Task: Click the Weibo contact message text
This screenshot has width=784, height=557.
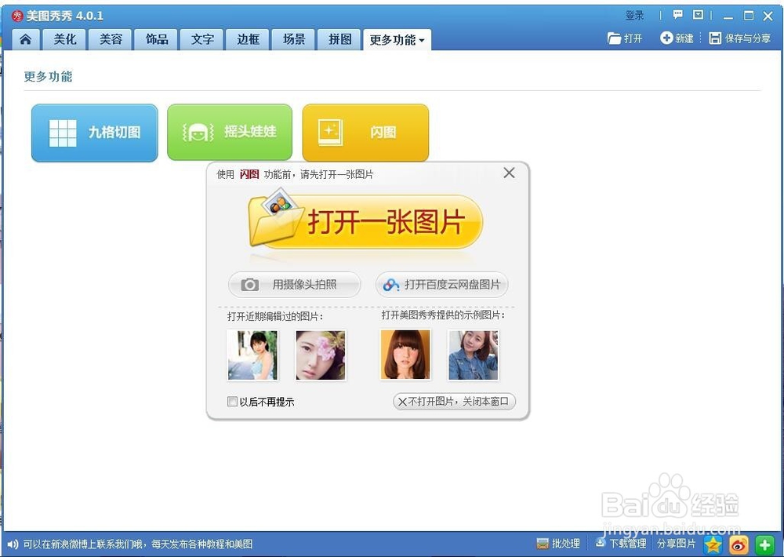Action: pos(138,544)
